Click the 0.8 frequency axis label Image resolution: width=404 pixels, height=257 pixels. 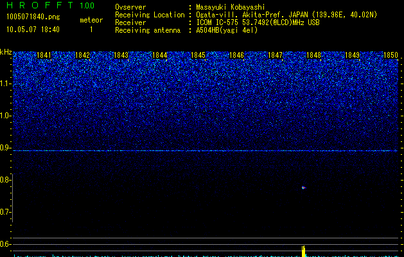[x=5, y=180]
